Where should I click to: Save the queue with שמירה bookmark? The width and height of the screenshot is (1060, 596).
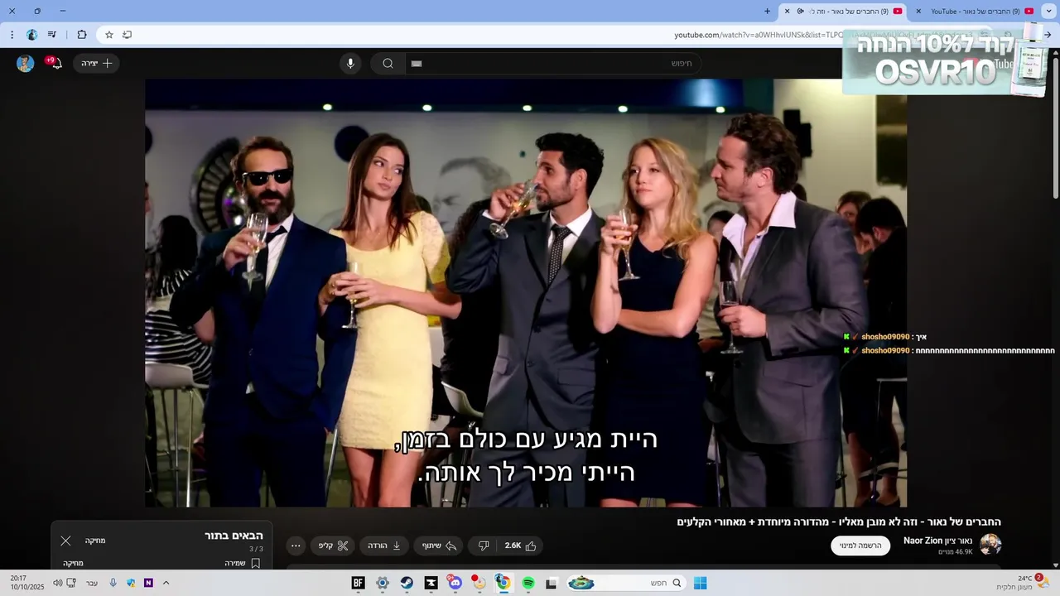[x=242, y=563]
